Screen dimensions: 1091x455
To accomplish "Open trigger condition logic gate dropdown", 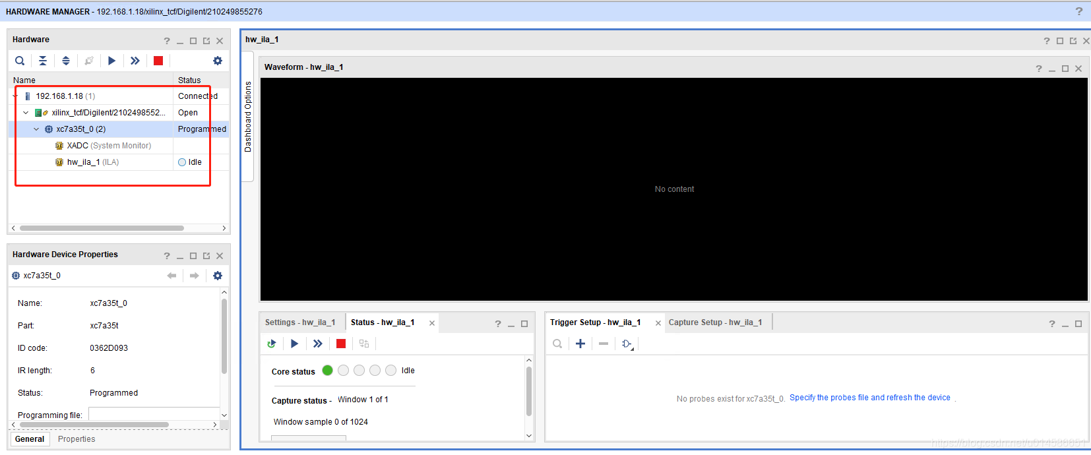I will [x=627, y=344].
